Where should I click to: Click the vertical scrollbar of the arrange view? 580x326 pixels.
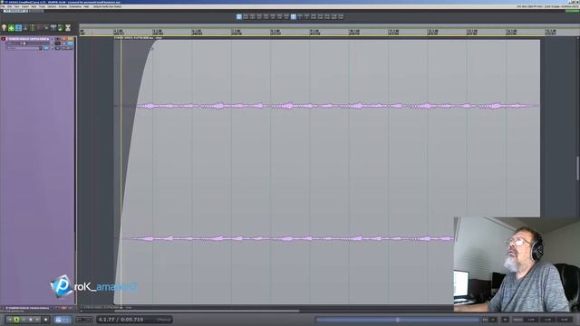[577, 169]
